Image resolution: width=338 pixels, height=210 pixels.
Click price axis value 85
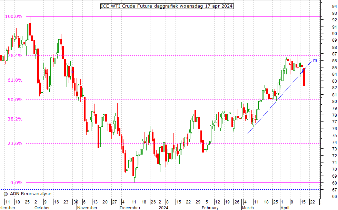point(334,68)
